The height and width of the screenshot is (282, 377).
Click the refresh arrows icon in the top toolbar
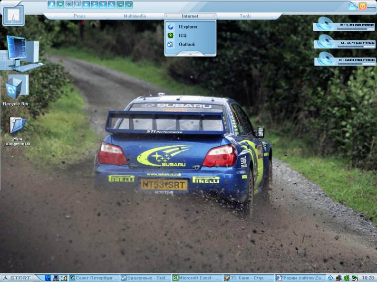pos(95,5)
